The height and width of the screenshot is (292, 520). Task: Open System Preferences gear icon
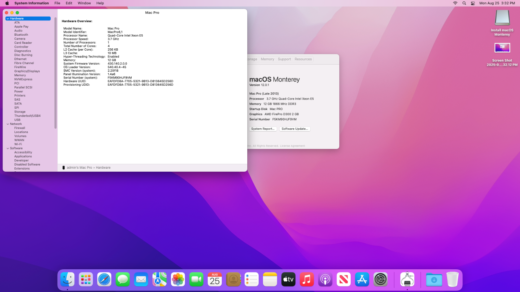381,279
